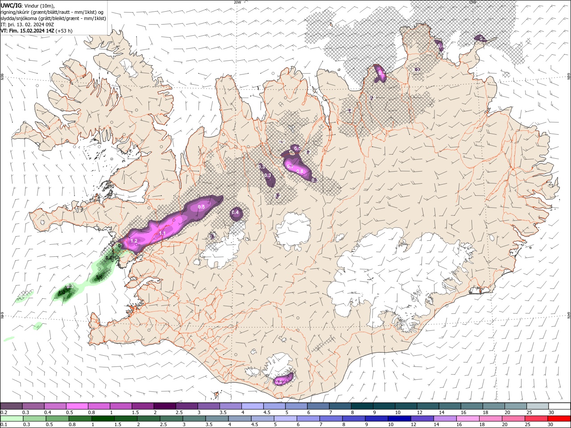Click the UWC/IG title in the header

click(11, 5)
